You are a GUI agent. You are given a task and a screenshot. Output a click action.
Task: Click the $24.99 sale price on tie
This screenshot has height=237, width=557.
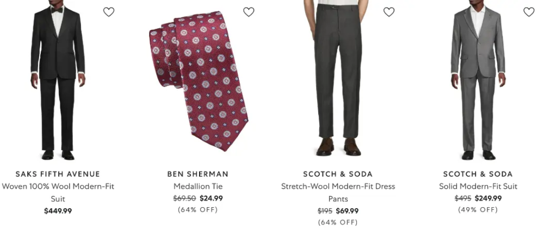(211, 198)
